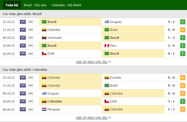Click the Uruguay flag in 15.10.21 Brazil match
The width and height of the screenshot is (187, 122).
point(107,22)
